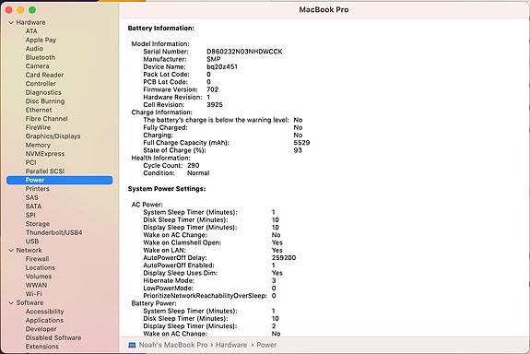This screenshot has width=530, height=354.
Task: Collapse the Network section chevron
Action: click(x=11, y=250)
